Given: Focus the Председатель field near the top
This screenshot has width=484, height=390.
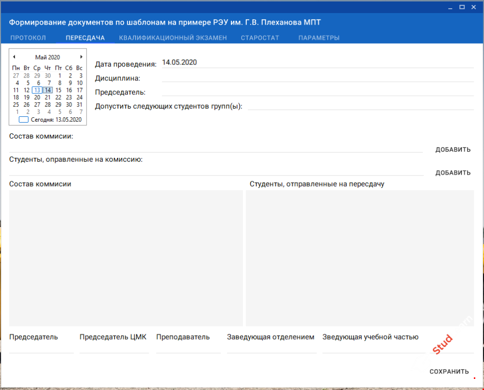Looking at the screenshot, I should tap(317, 91).
